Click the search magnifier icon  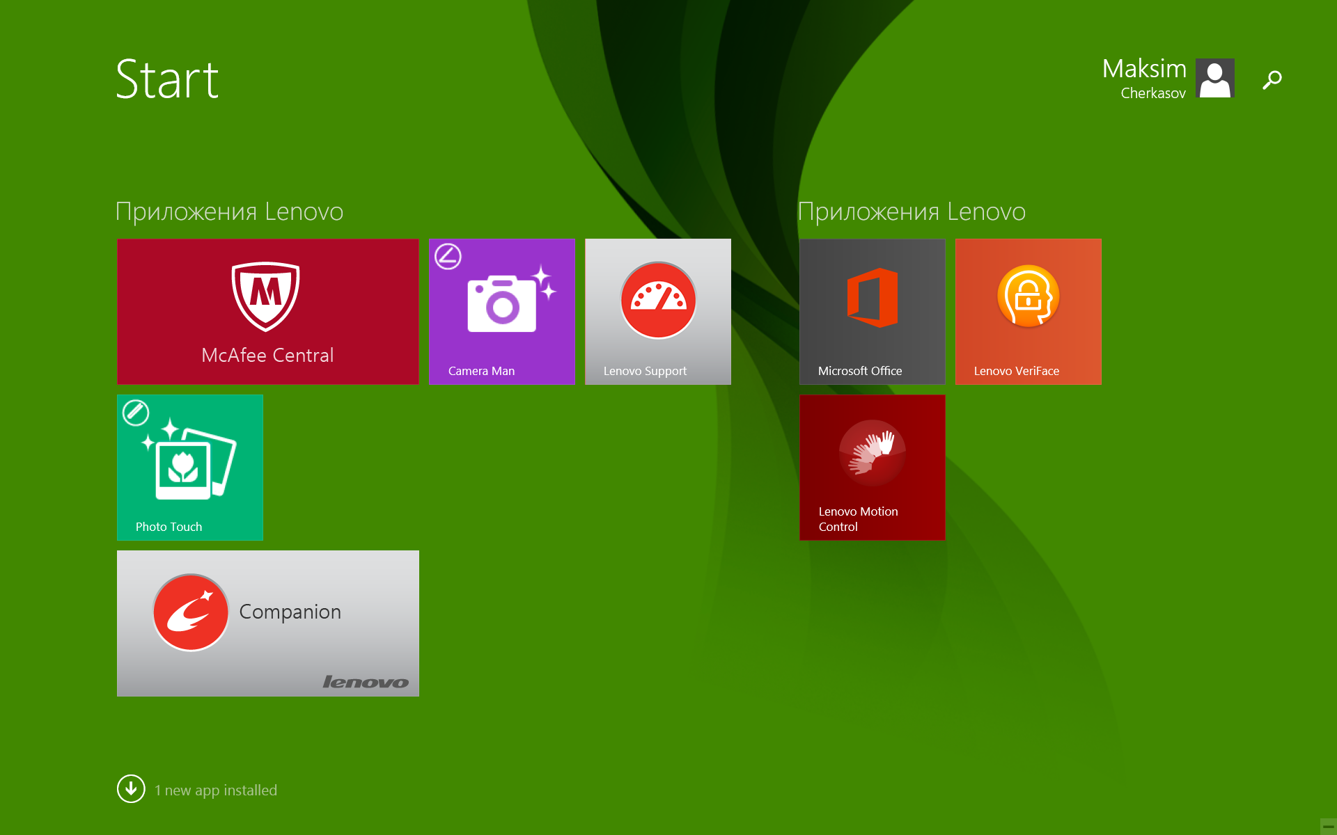click(x=1272, y=79)
